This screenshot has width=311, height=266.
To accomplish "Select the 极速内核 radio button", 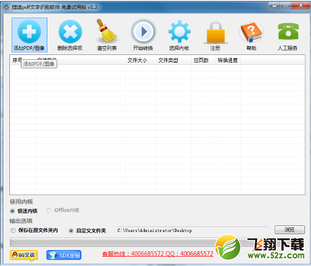I will click(12, 211).
